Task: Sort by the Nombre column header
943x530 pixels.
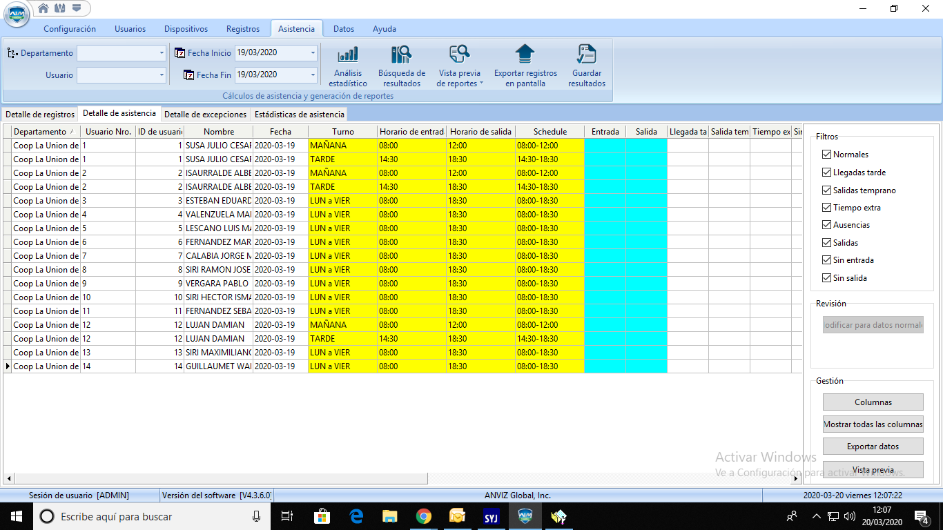Action: coord(219,132)
